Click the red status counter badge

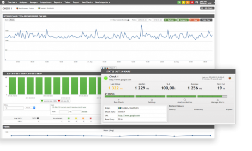(192, 2)
